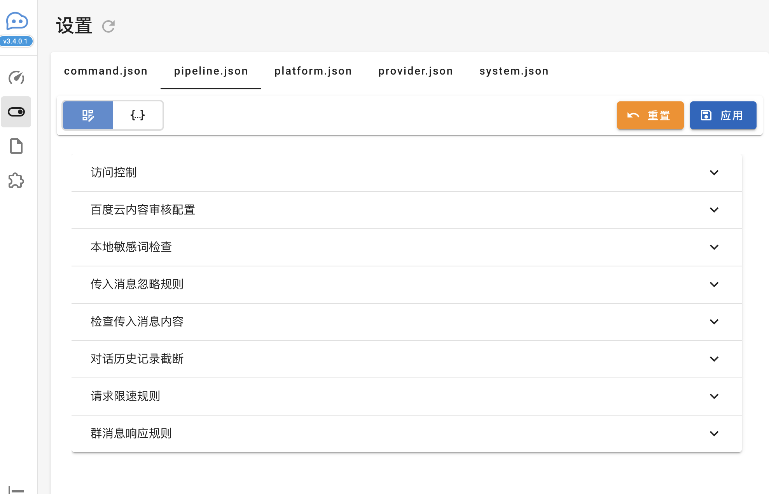Click the sidebar collapse icon at bottom

pos(16,490)
